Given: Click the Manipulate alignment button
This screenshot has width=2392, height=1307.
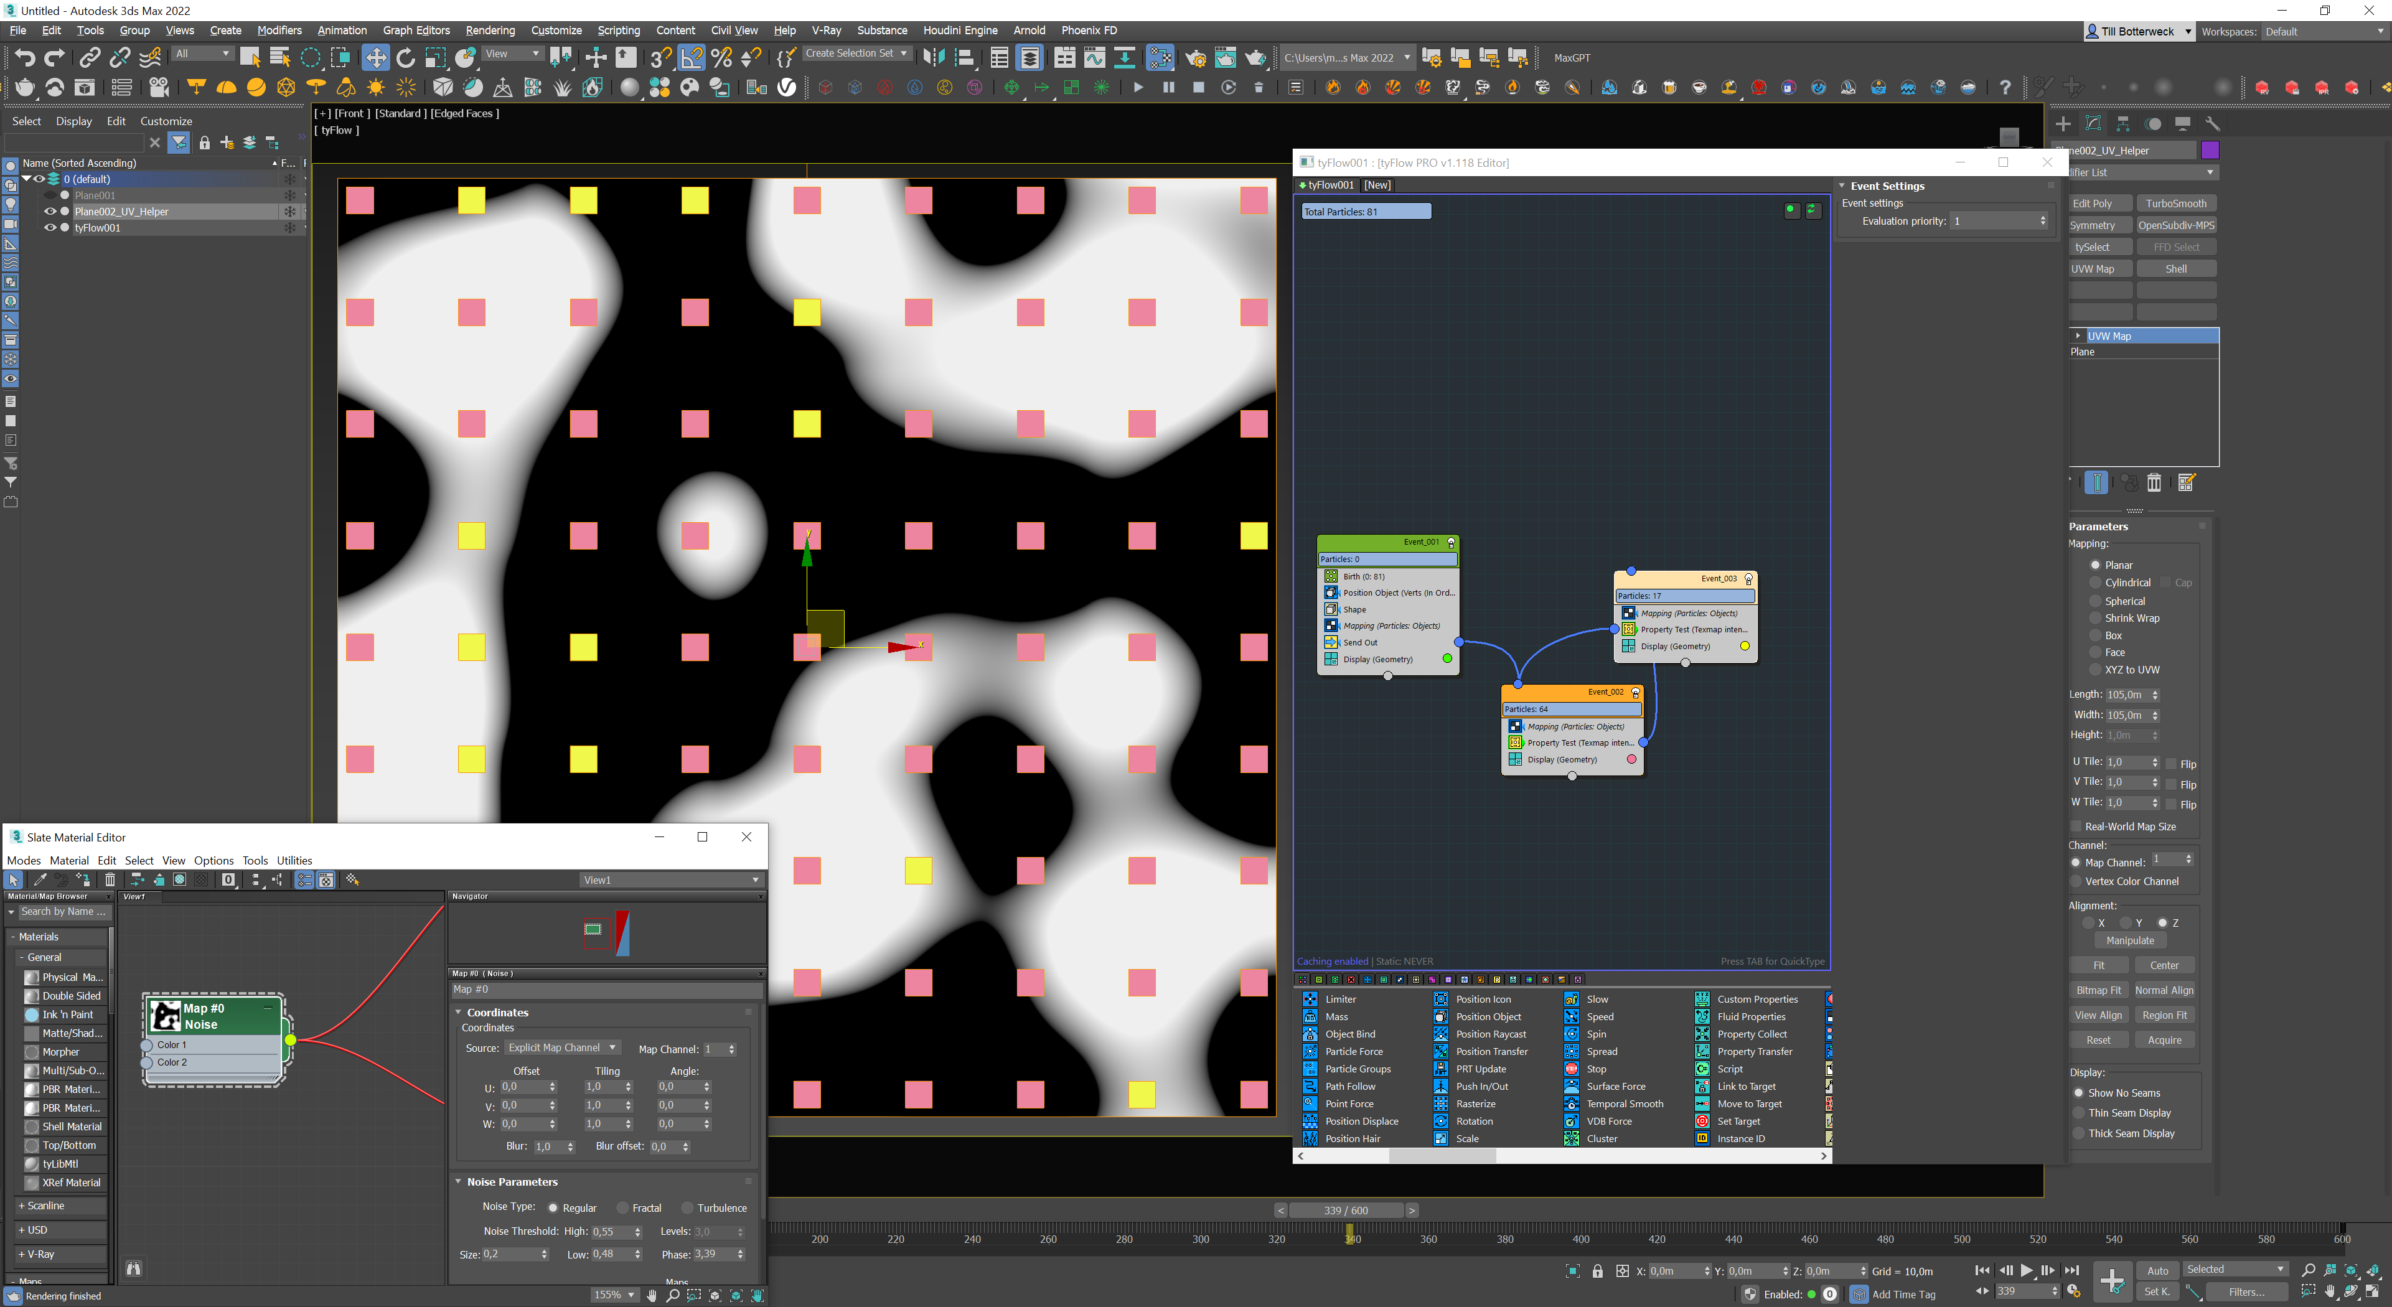Looking at the screenshot, I should click(2129, 939).
